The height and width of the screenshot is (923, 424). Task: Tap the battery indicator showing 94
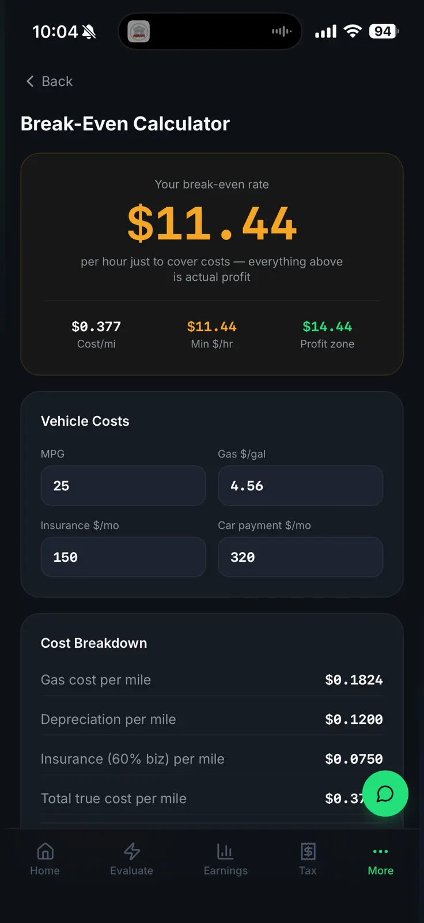point(384,31)
